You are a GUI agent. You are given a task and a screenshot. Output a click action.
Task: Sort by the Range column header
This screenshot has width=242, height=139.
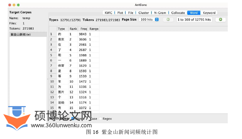coord(94,29)
